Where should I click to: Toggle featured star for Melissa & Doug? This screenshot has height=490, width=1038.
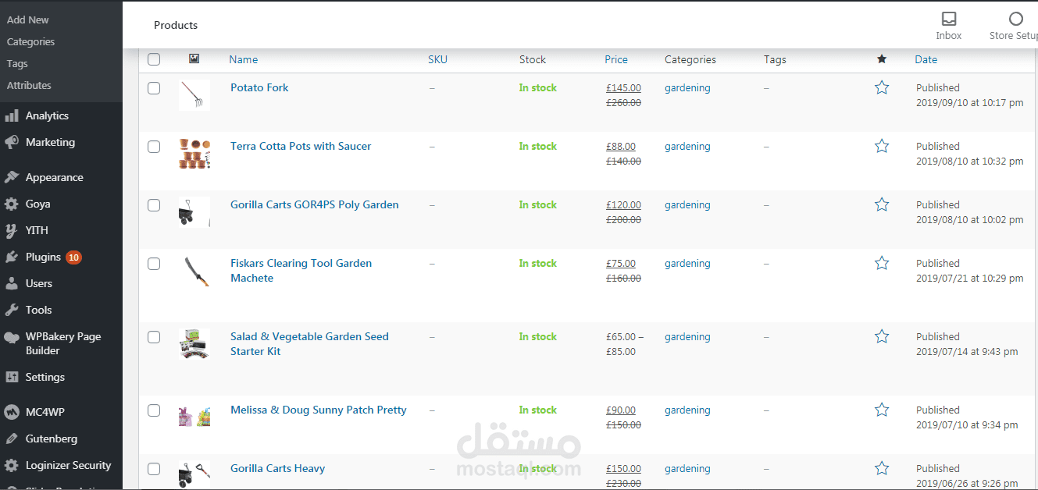pyautogui.click(x=882, y=410)
